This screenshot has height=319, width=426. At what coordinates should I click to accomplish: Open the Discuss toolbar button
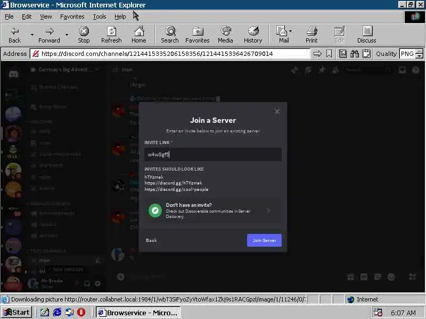tap(367, 35)
